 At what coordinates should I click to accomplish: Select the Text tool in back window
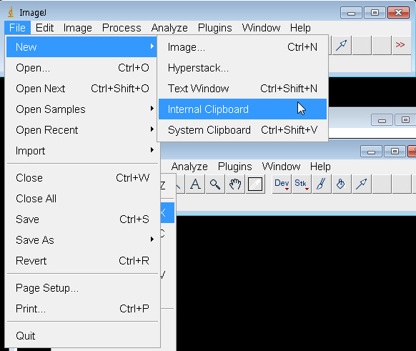click(x=195, y=184)
